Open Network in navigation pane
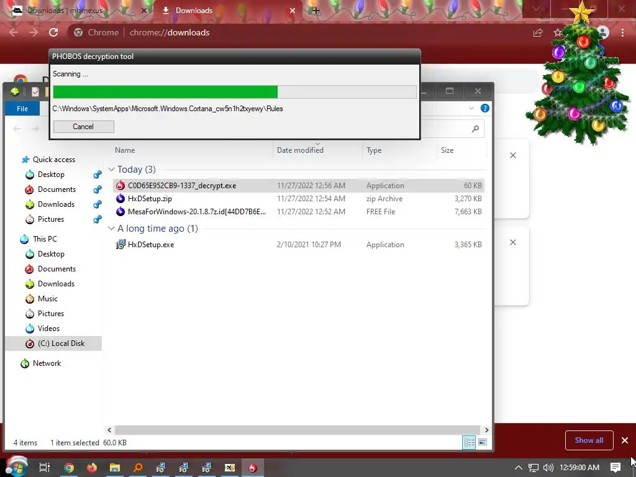The height and width of the screenshot is (477, 636). [47, 363]
